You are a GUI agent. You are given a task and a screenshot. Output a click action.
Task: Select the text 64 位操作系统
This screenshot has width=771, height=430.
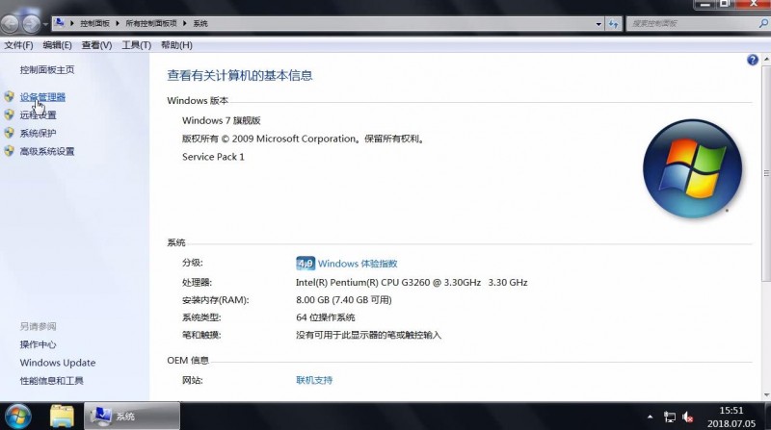(x=326, y=317)
